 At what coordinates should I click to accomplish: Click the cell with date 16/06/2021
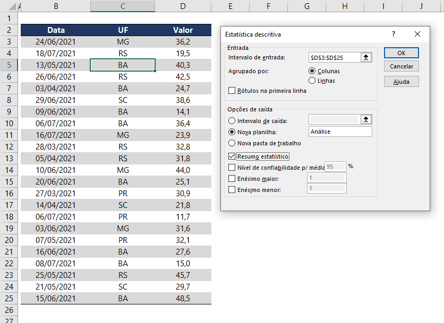click(56, 252)
